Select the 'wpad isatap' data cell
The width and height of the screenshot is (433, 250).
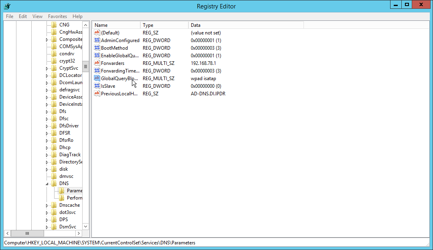pos(203,79)
